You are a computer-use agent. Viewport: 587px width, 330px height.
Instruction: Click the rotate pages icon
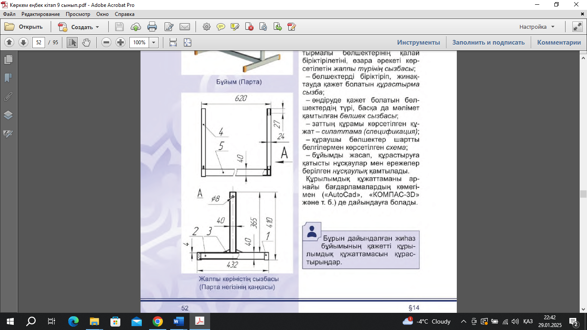(263, 27)
